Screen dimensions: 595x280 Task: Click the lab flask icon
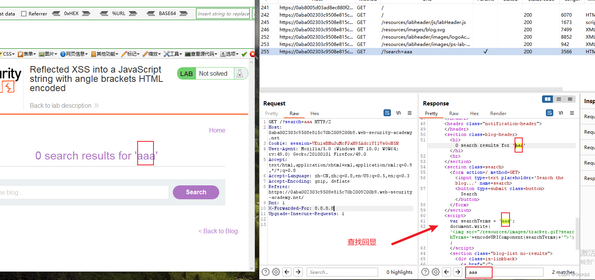pyautogui.click(x=240, y=74)
